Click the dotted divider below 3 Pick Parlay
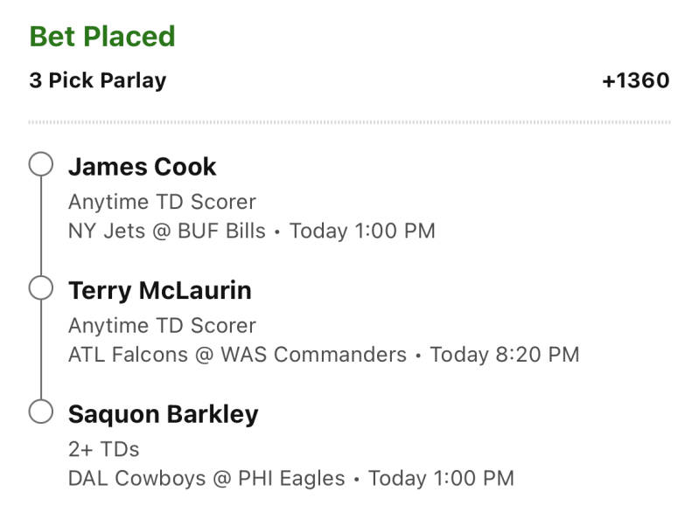This screenshot has height=512, width=699. 349,121
